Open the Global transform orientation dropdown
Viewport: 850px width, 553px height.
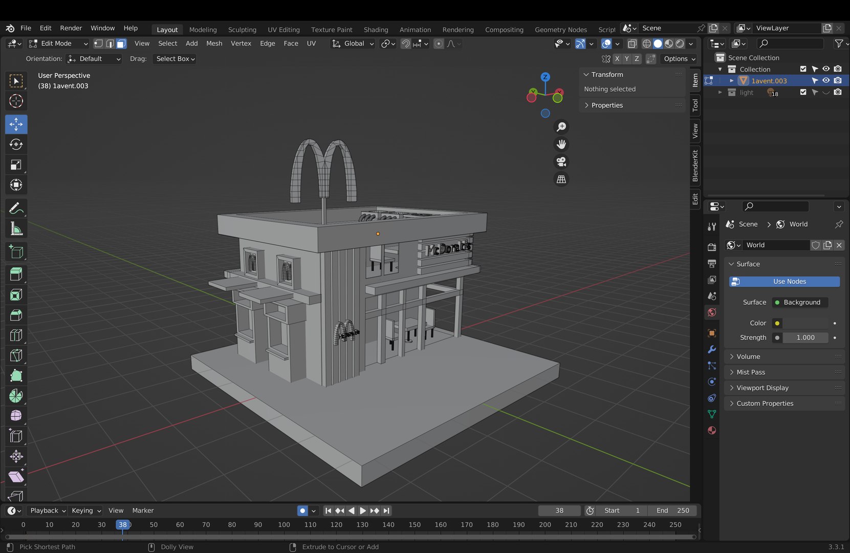pos(353,44)
